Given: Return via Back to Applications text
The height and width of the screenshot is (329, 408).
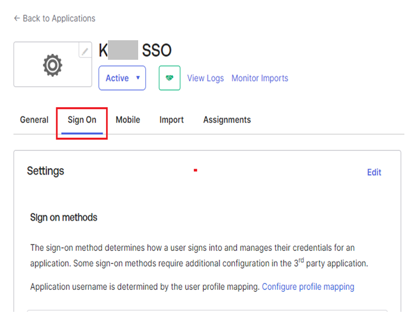Looking at the screenshot, I should [59, 19].
